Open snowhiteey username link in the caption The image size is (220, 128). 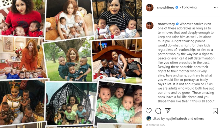(166, 24)
